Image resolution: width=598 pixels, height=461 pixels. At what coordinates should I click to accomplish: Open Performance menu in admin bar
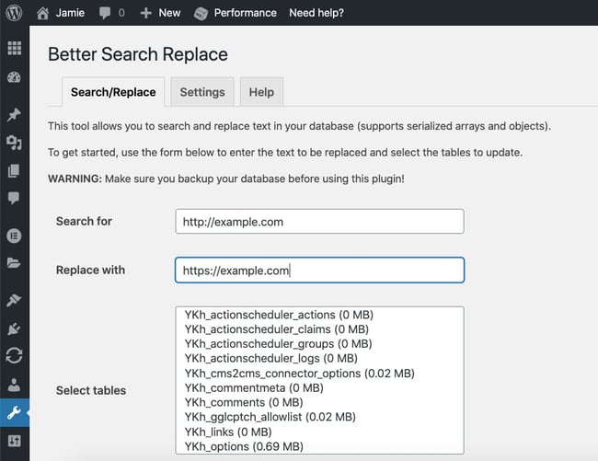246,13
